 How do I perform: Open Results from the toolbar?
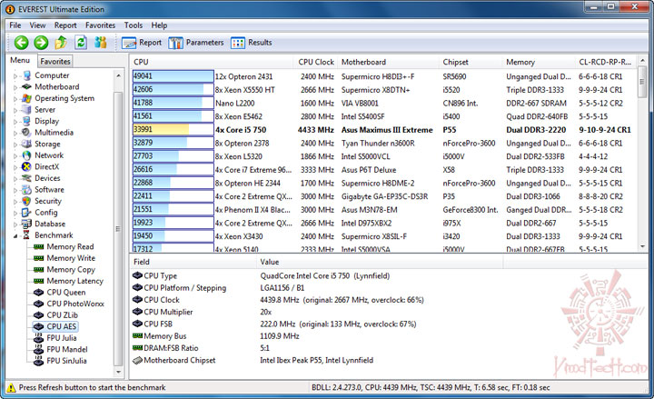252,43
